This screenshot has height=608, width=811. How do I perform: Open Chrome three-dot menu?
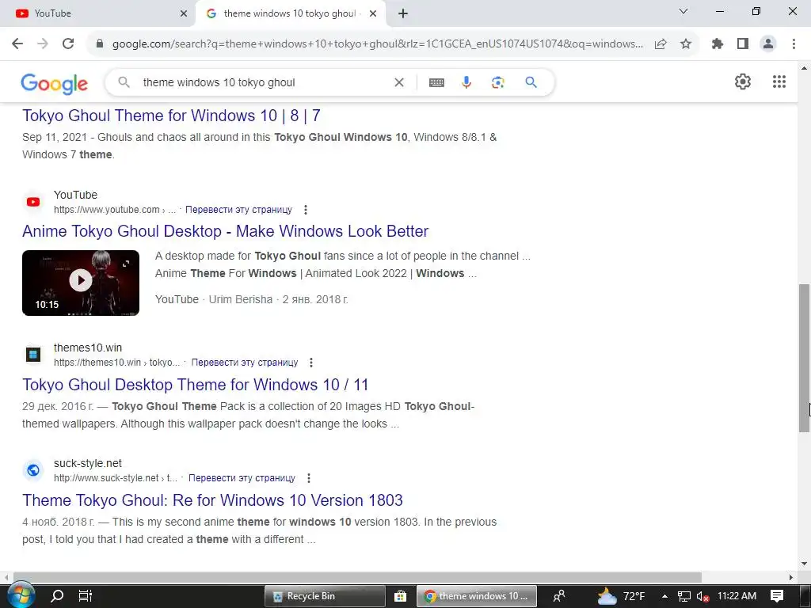794,44
